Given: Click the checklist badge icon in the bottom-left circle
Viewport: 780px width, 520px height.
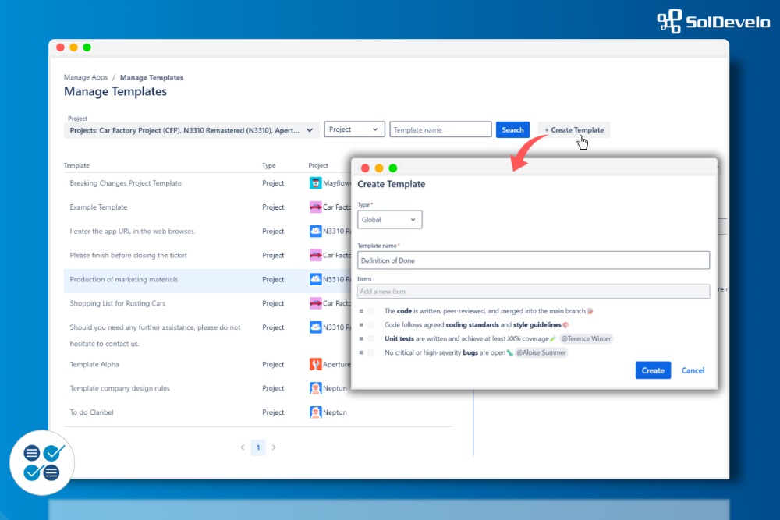Looking at the screenshot, I should click(x=41, y=462).
